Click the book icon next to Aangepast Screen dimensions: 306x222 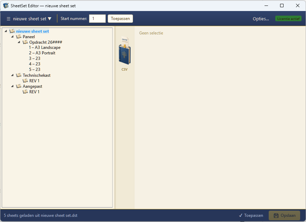click(19, 86)
